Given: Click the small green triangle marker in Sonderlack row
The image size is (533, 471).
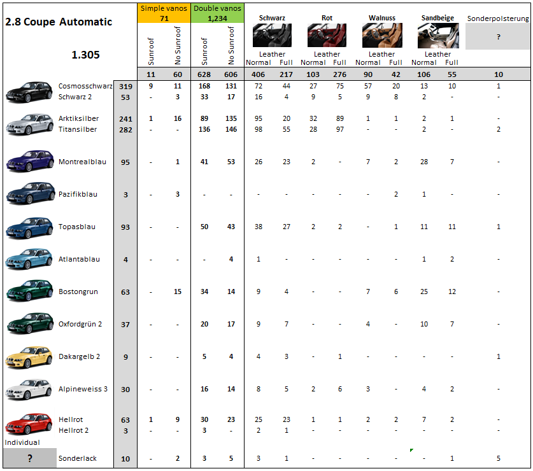Looking at the screenshot, I should [x=411, y=450].
